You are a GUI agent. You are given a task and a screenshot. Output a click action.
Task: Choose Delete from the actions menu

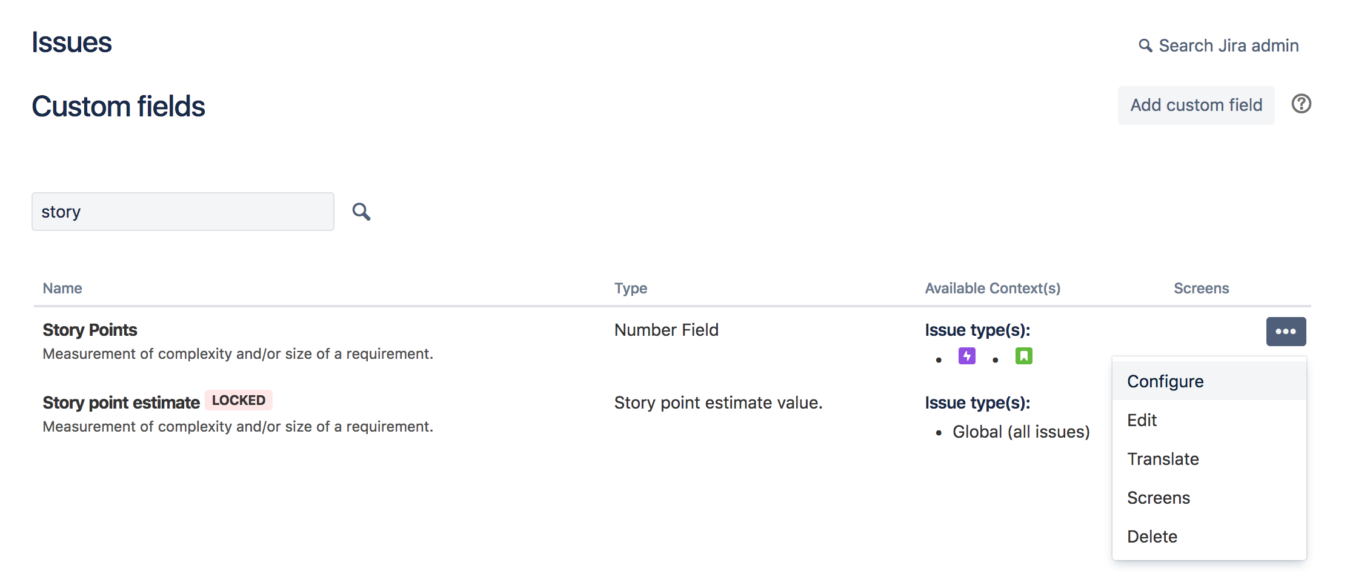pos(1152,536)
